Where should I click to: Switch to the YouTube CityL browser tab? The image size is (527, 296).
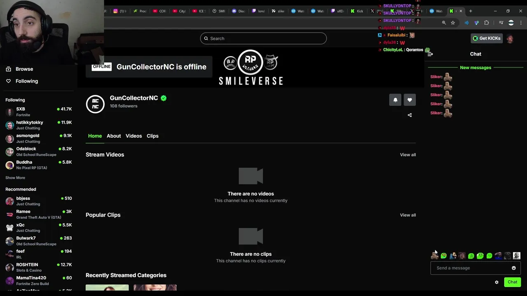(x=179, y=11)
